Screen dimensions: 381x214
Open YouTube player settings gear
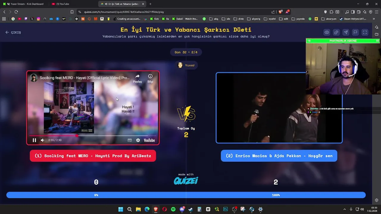138,140
